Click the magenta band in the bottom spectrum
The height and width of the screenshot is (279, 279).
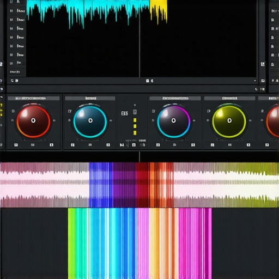[195, 244]
